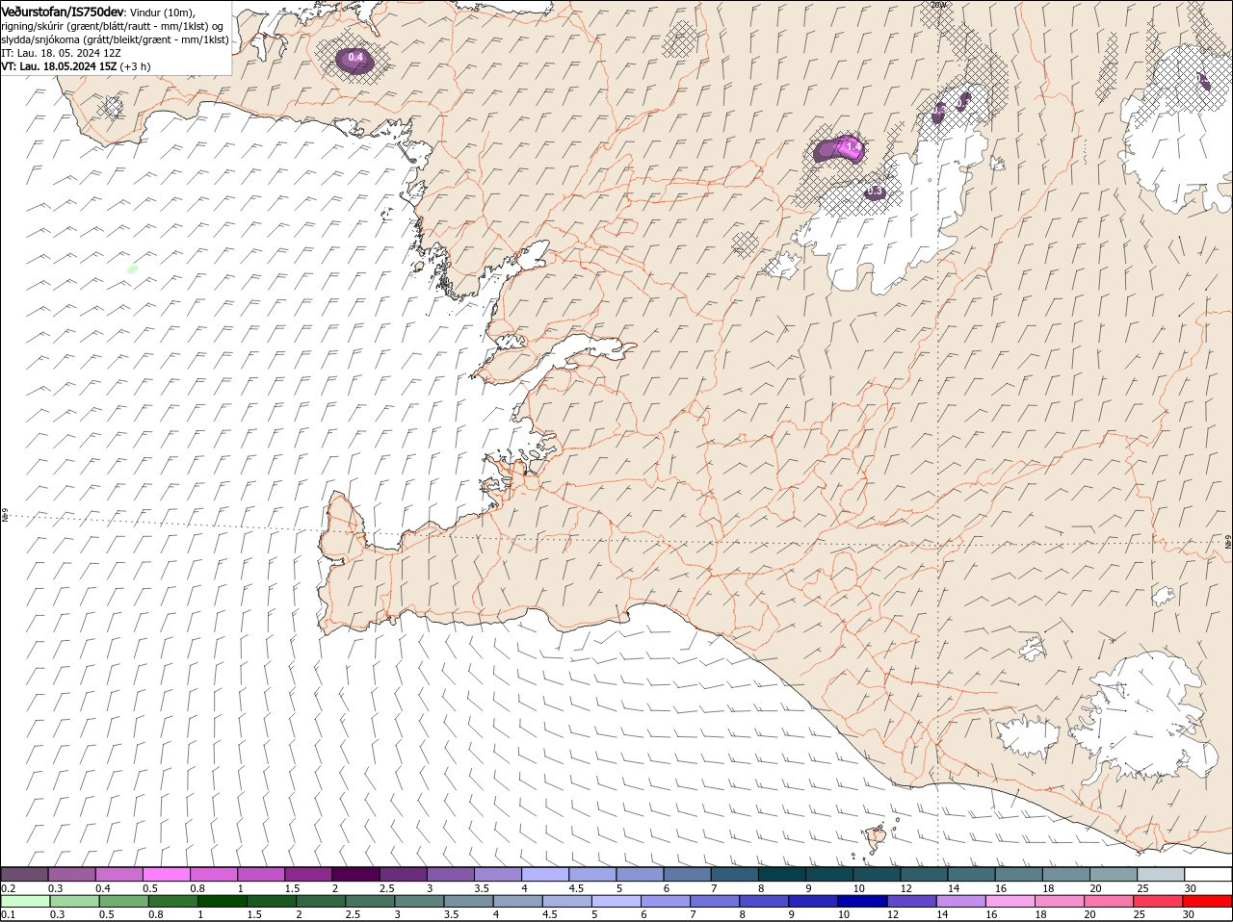This screenshot has height=922, width=1233.
Task: Select the 'IT: Lau. 18. 05. 2024 12Z' line
Action: (x=61, y=53)
